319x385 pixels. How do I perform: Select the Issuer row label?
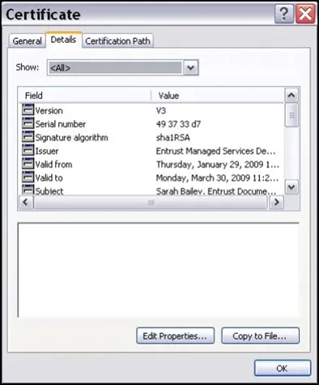tap(47, 151)
